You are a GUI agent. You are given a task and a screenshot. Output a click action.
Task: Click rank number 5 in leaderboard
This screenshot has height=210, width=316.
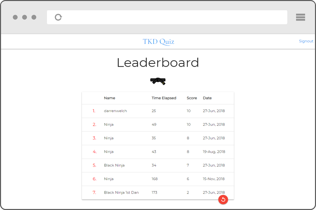coord(94,165)
